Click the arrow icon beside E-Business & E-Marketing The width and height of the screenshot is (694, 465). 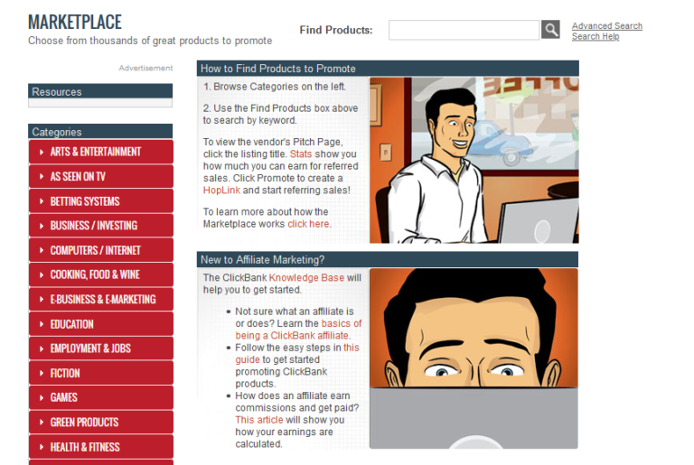coord(41,300)
